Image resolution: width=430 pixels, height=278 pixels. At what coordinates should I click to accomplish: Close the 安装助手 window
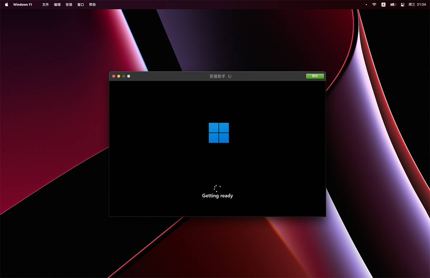point(114,76)
